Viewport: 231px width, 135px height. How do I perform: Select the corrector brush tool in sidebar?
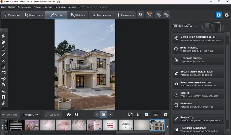point(3,54)
